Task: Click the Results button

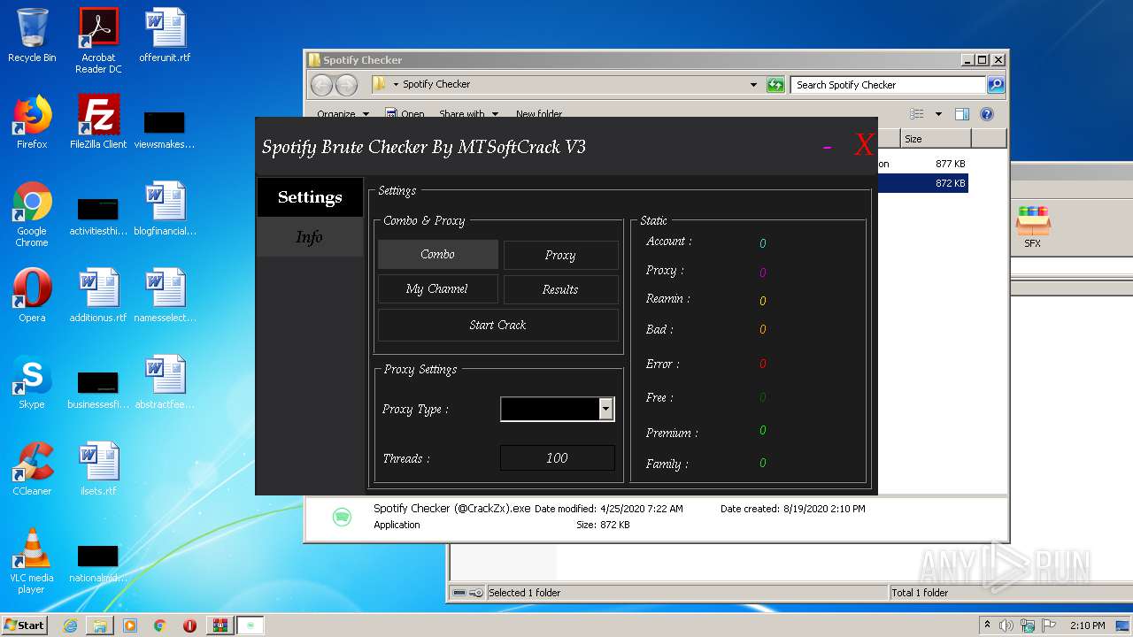Action: (560, 289)
